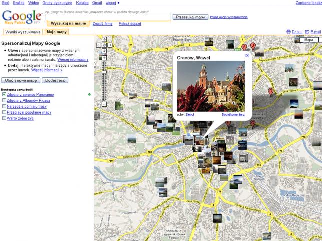Tick Przeglądaj popularne mapy checkbox
This screenshot has height=241, width=322.
(x=4, y=112)
